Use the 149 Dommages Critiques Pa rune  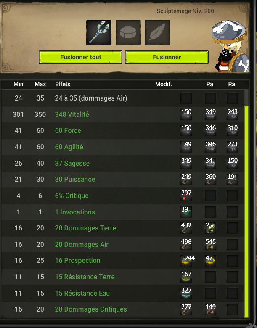click(210, 309)
